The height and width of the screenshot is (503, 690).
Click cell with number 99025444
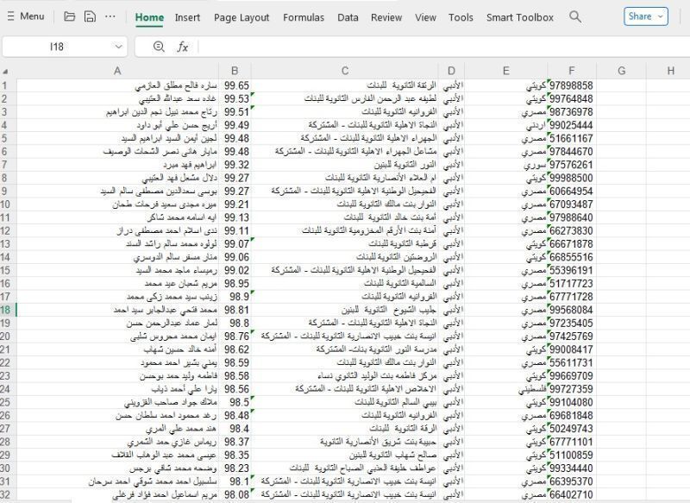pyautogui.click(x=572, y=125)
